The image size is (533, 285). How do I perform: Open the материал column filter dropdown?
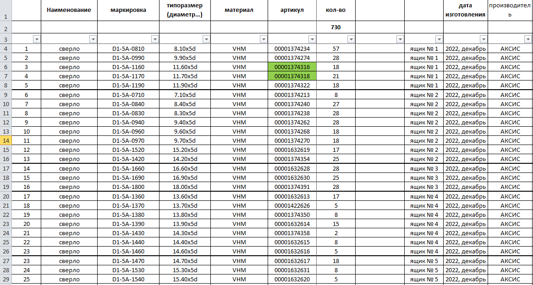(x=264, y=39)
